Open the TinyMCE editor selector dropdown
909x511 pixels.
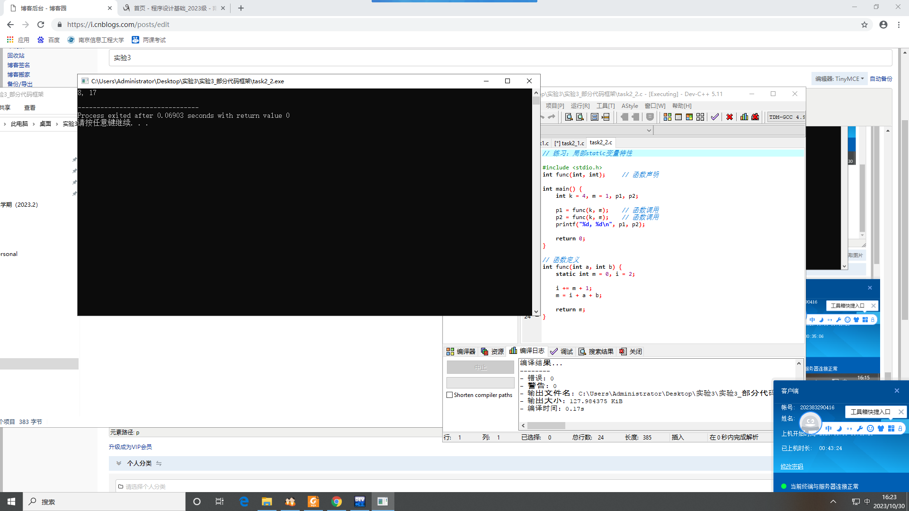point(839,79)
